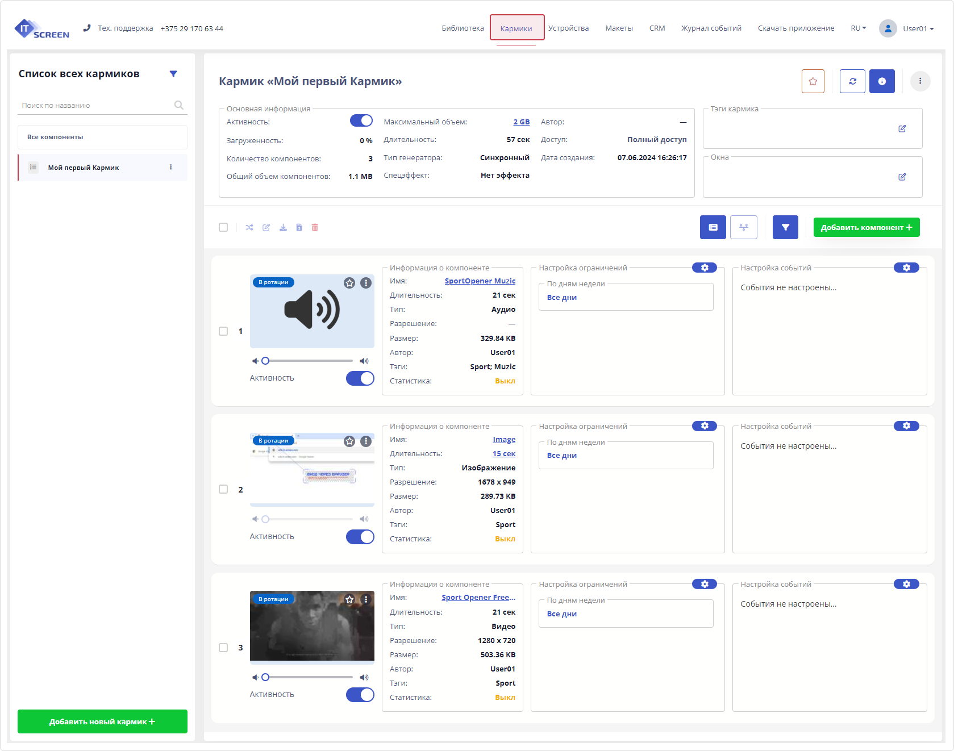Go to the Устройства tab

568,28
